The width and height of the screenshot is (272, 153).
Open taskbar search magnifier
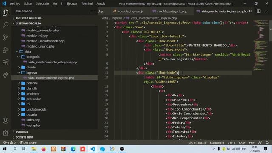click(x=14, y=149)
